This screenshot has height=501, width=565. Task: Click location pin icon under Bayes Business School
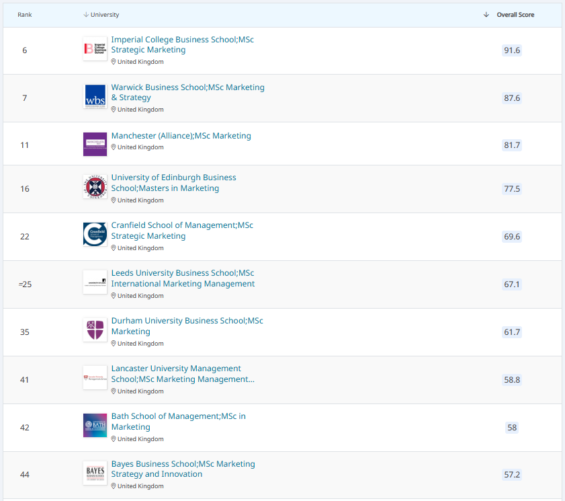pos(114,486)
